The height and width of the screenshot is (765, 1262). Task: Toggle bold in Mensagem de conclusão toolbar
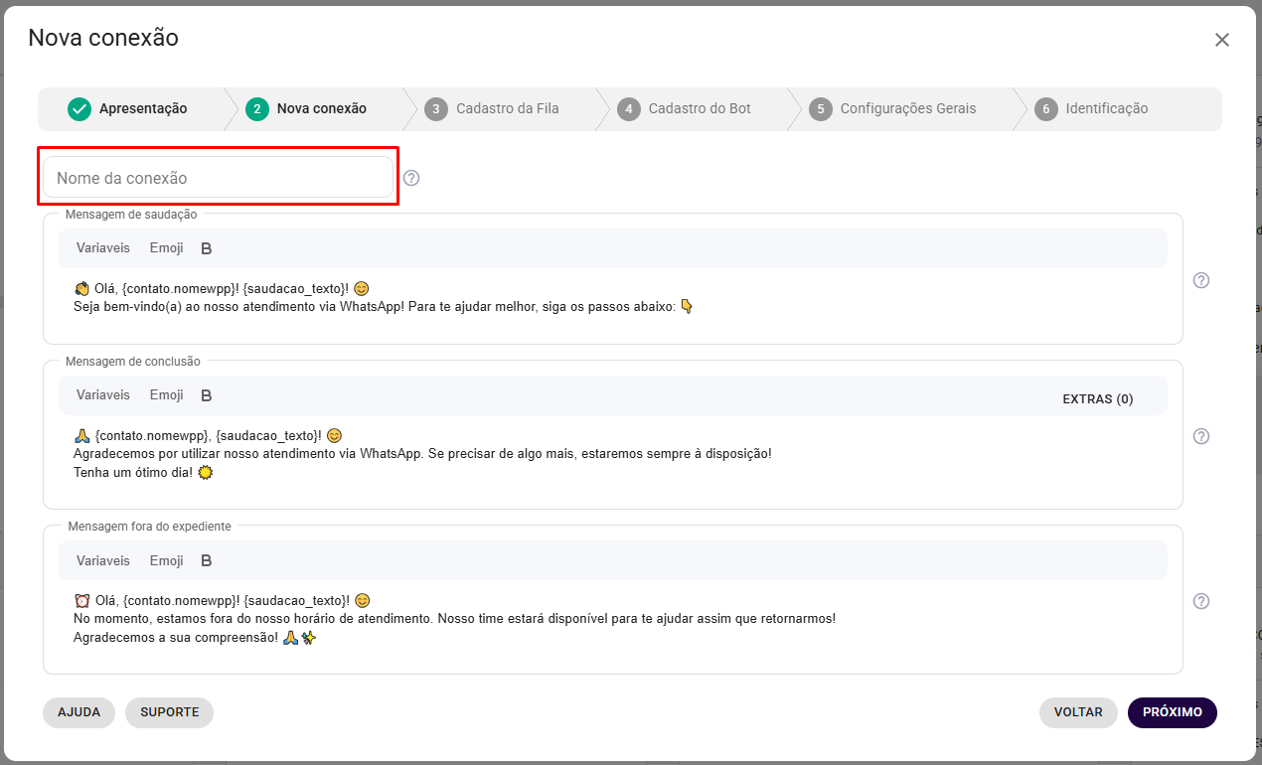click(207, 395)
